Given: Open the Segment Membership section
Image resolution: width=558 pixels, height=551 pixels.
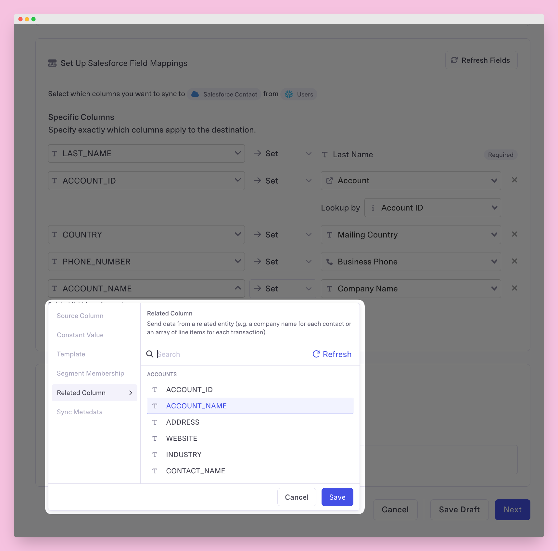Looking at the screenshot, I should [x=90, y=373].
